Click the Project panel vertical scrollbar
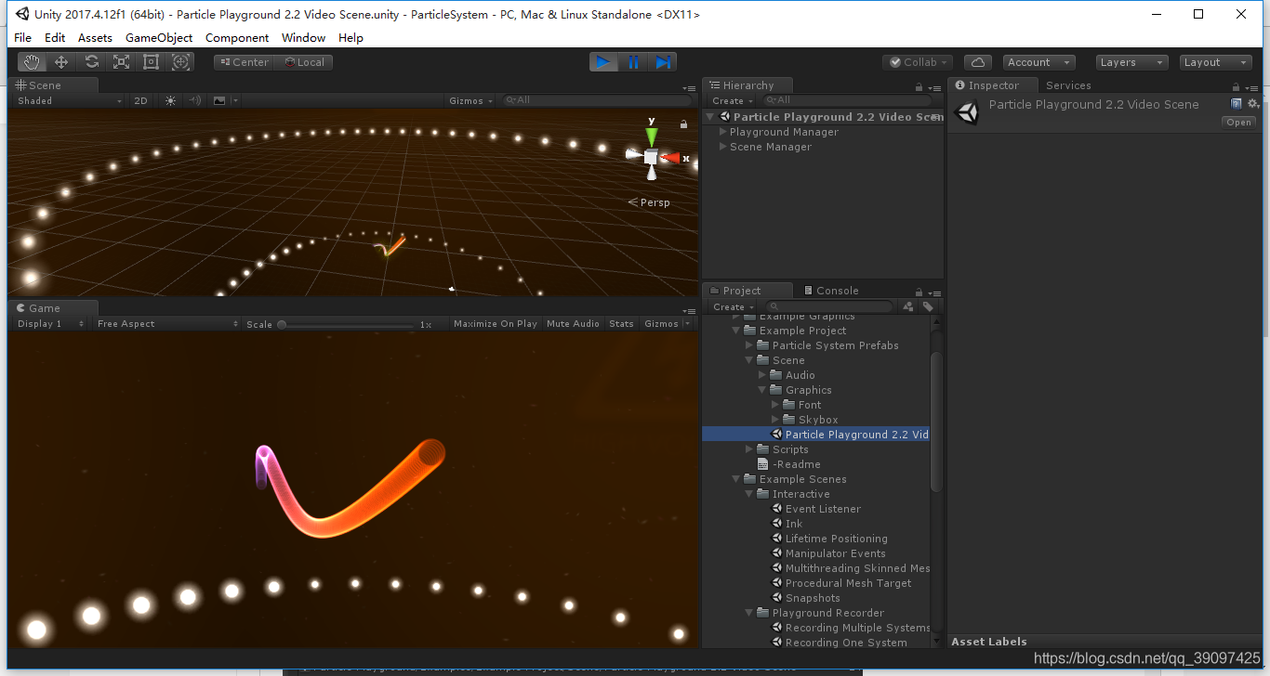Screen dimensions: 1270x676 click(x=936, y=422)
